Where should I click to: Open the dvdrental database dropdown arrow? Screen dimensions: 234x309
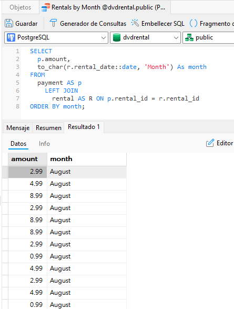pos(176,38)
